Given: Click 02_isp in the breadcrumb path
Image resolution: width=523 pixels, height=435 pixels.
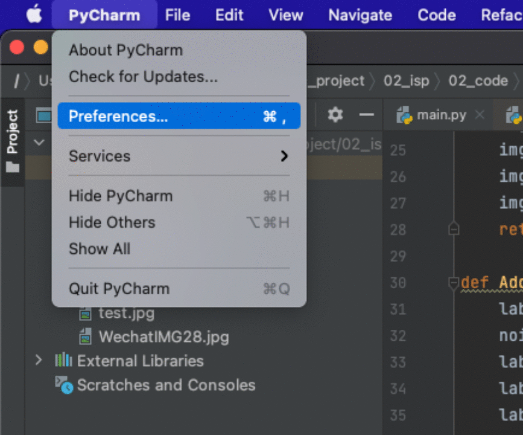Looking at the screenshot, I should click(406, 81).
